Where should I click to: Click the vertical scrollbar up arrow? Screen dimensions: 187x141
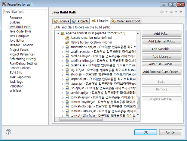pyautogui.click(x=138, y=33)
